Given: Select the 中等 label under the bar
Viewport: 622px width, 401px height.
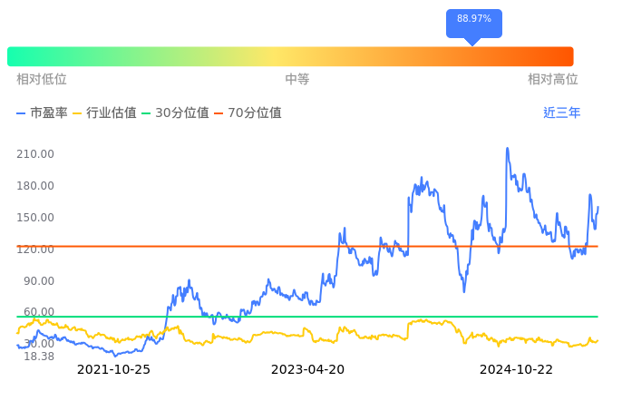Looking at the screenshot, I should (x=297, y=80).
